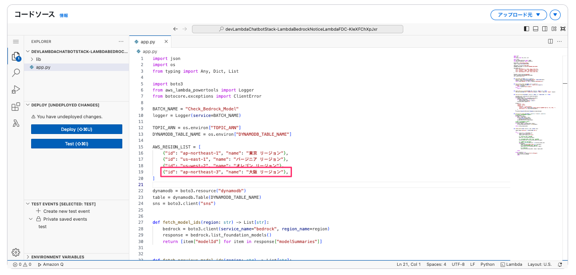This screenshot has width=576, height=275.
Task: Open the Search view icon
Action: click(16, 73)
